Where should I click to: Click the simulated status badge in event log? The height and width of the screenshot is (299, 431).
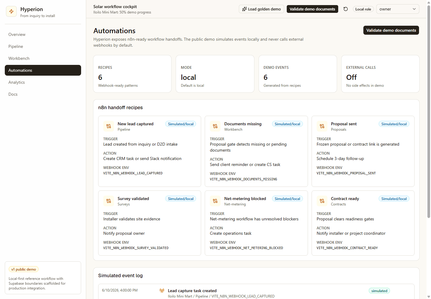[x=379, y=291]
